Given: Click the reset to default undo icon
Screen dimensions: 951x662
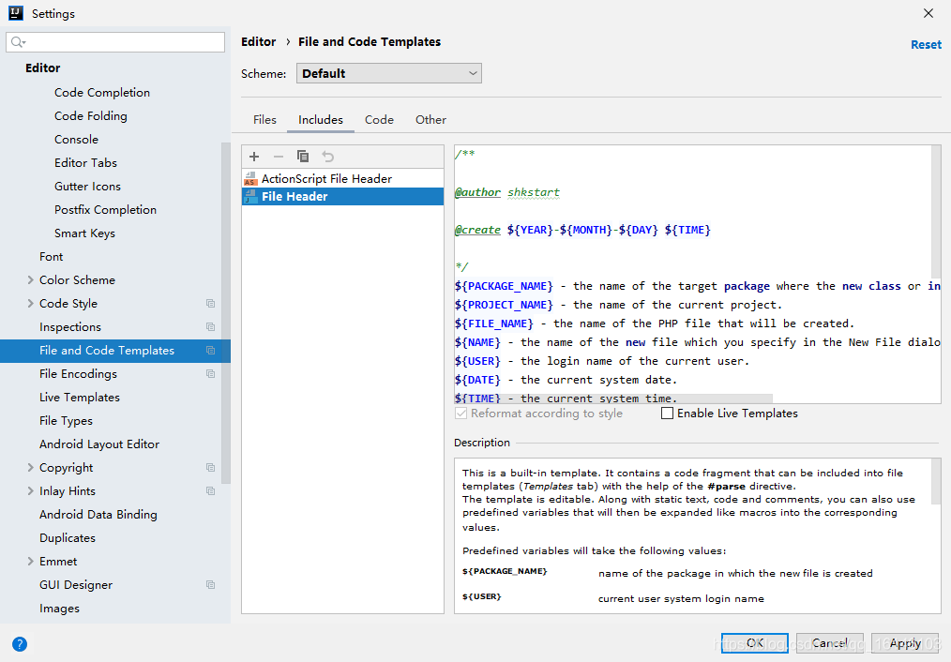Looking at the screenshot, I should tap(327, 157).
